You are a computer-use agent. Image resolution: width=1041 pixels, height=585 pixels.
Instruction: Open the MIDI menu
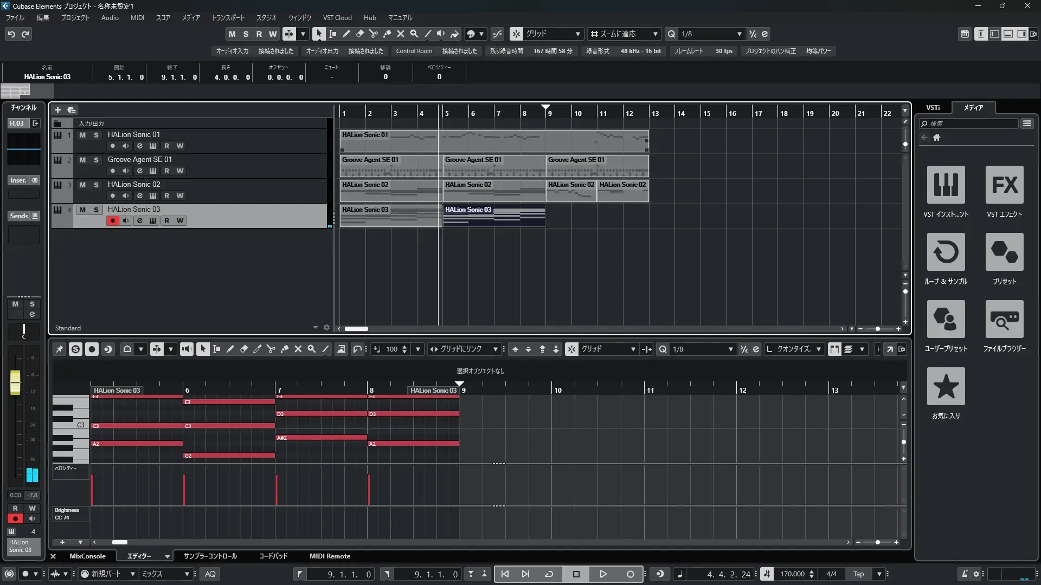[137, 17]
